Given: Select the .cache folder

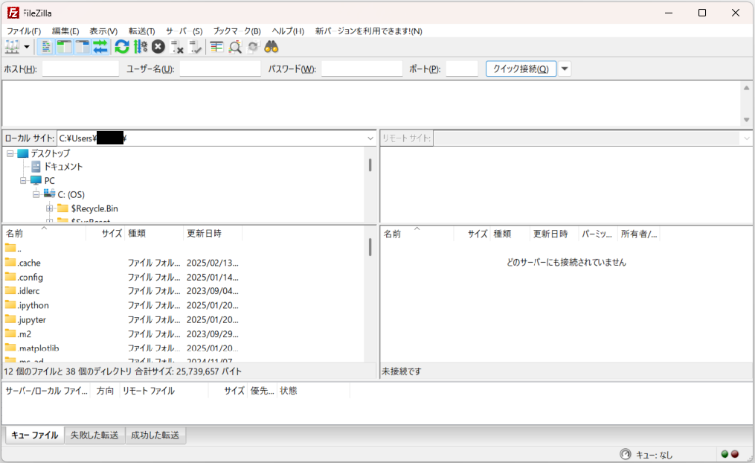Looking at the screenshot, I should [29, 263].
